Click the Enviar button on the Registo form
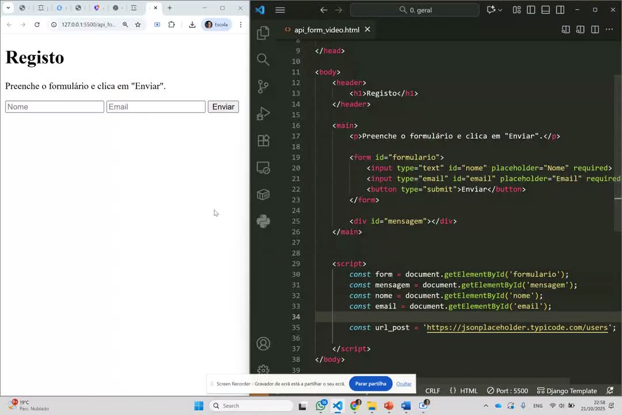The height and width of the screenshot is (415, 622). pyautogui.click(x=223, y=107)
